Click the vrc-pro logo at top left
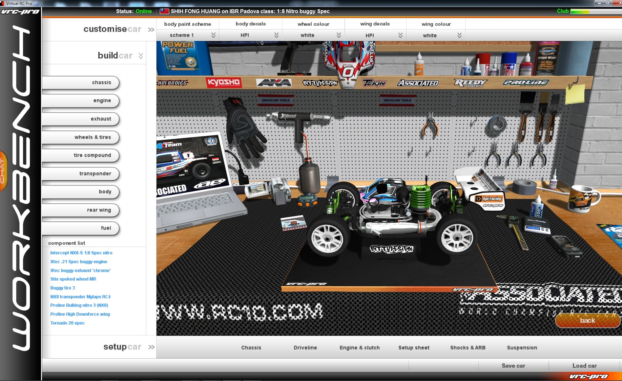This screenshot has width=622, height=381. coord(20,12)
